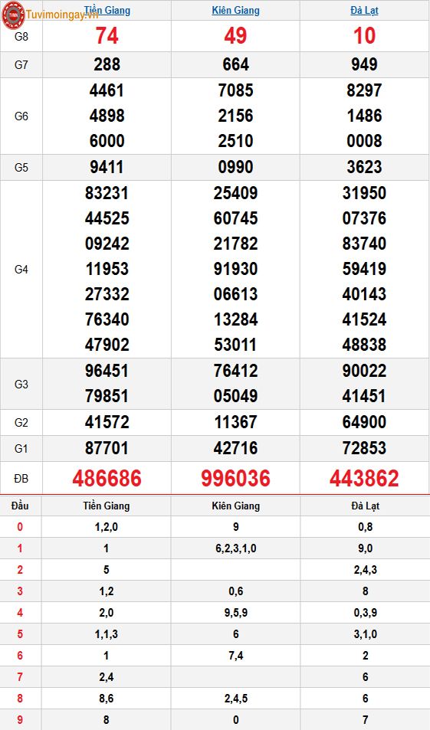Select Kiên Giang G8 number 49
Screen dimensions: 430x730
click(x=236, y=36)
